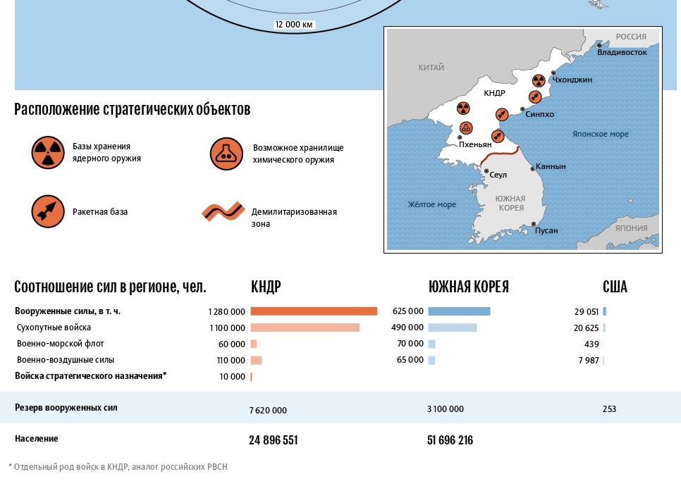This screenshot has height=486, width=681.
Task: Click the Владивосток city dot on map
Action: (599, 46)
